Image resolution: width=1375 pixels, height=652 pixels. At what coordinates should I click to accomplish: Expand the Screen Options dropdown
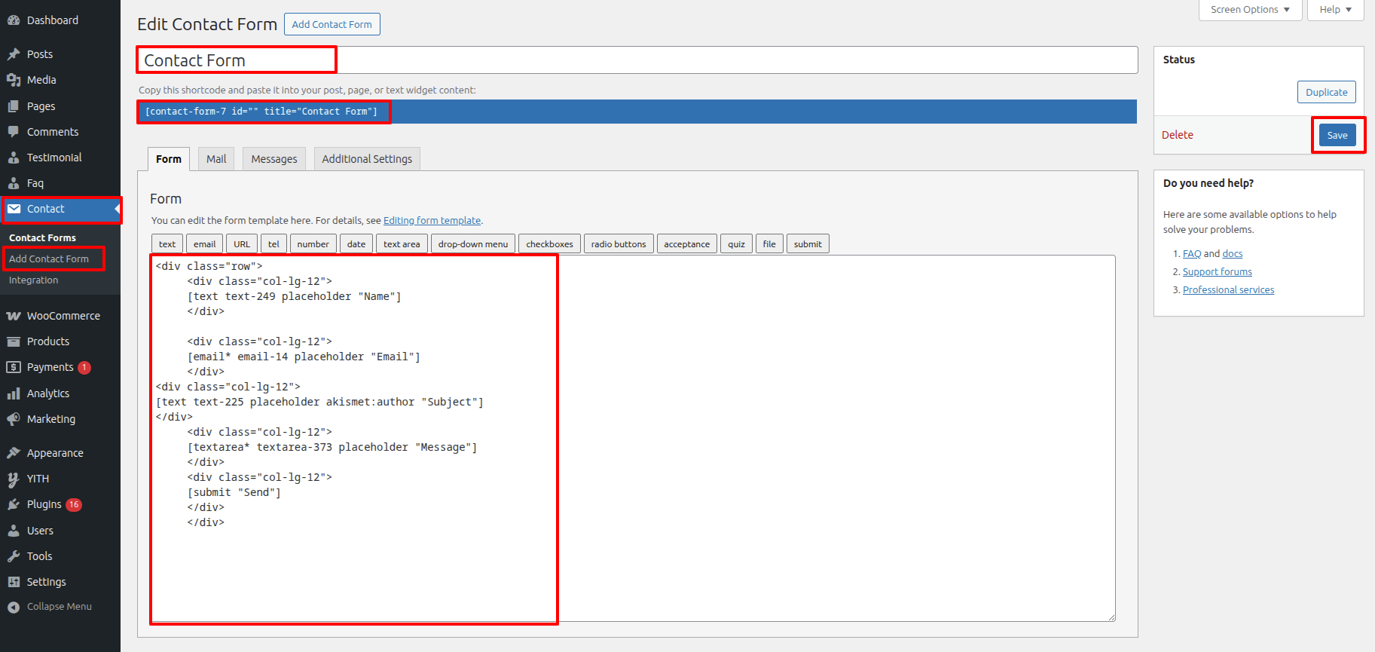[x=1250, y=10]
